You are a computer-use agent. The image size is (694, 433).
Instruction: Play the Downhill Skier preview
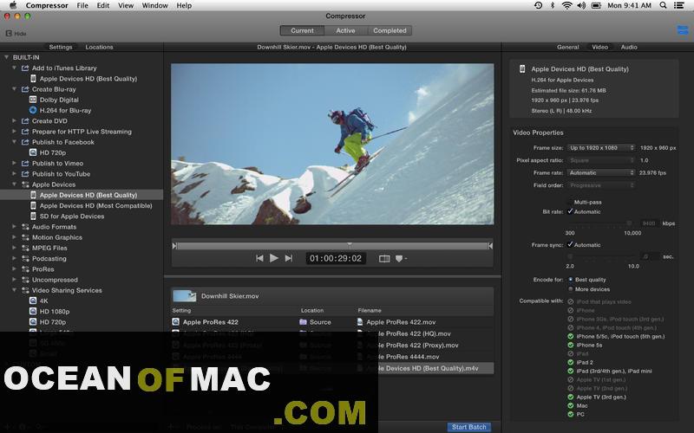pyautogui.click(x=274, y=258)
